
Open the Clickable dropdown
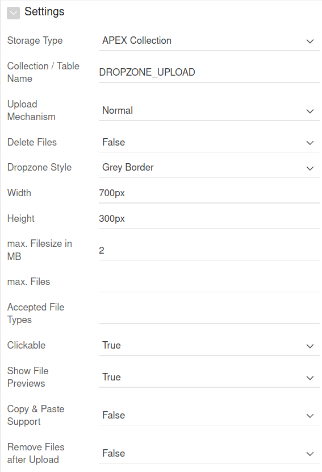209,346
